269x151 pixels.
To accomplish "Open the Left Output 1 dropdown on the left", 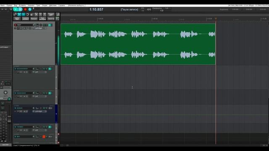I will pos(5,47).
